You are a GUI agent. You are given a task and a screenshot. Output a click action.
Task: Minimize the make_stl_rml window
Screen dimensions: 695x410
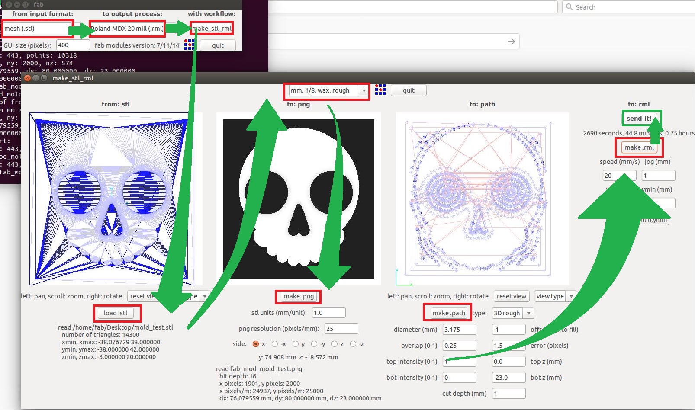click(36, 78)
